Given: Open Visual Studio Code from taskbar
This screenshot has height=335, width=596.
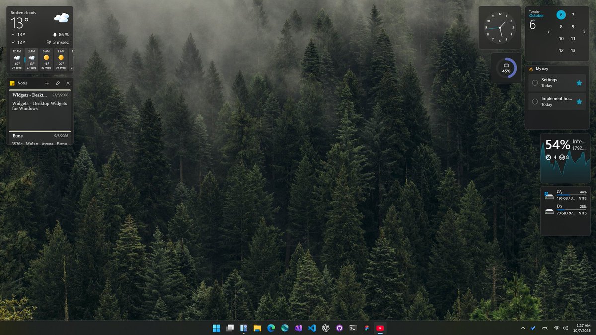Looking at the screenshot, I should tap(312, 328).
